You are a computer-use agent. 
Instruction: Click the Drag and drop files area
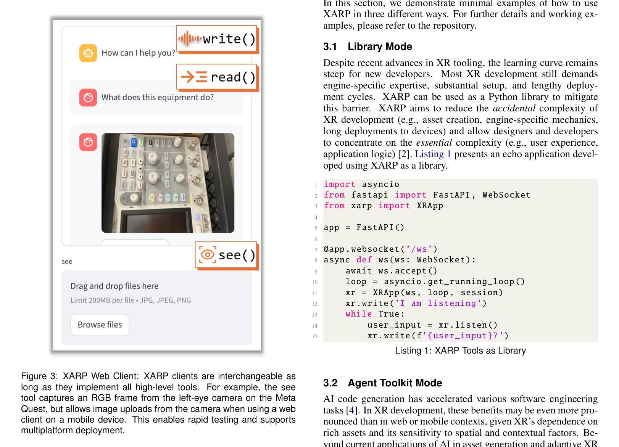[157, 307]
